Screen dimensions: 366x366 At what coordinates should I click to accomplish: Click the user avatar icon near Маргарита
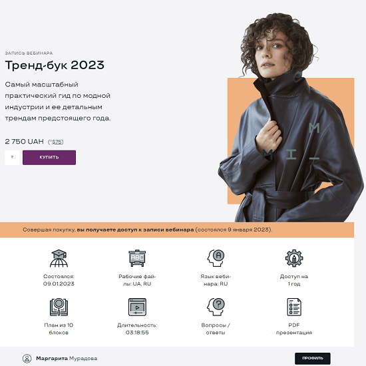point(27,358)
